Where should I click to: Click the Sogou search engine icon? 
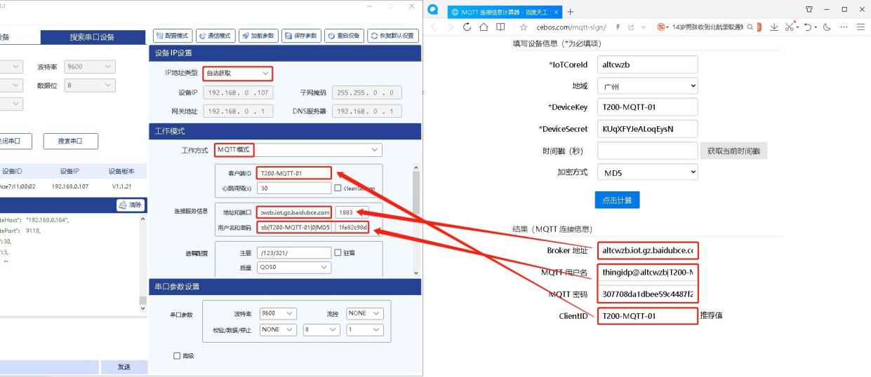pos(661,27)
